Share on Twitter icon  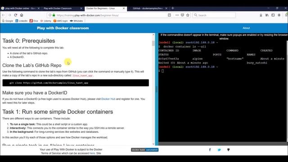click(x=219, y=150)
